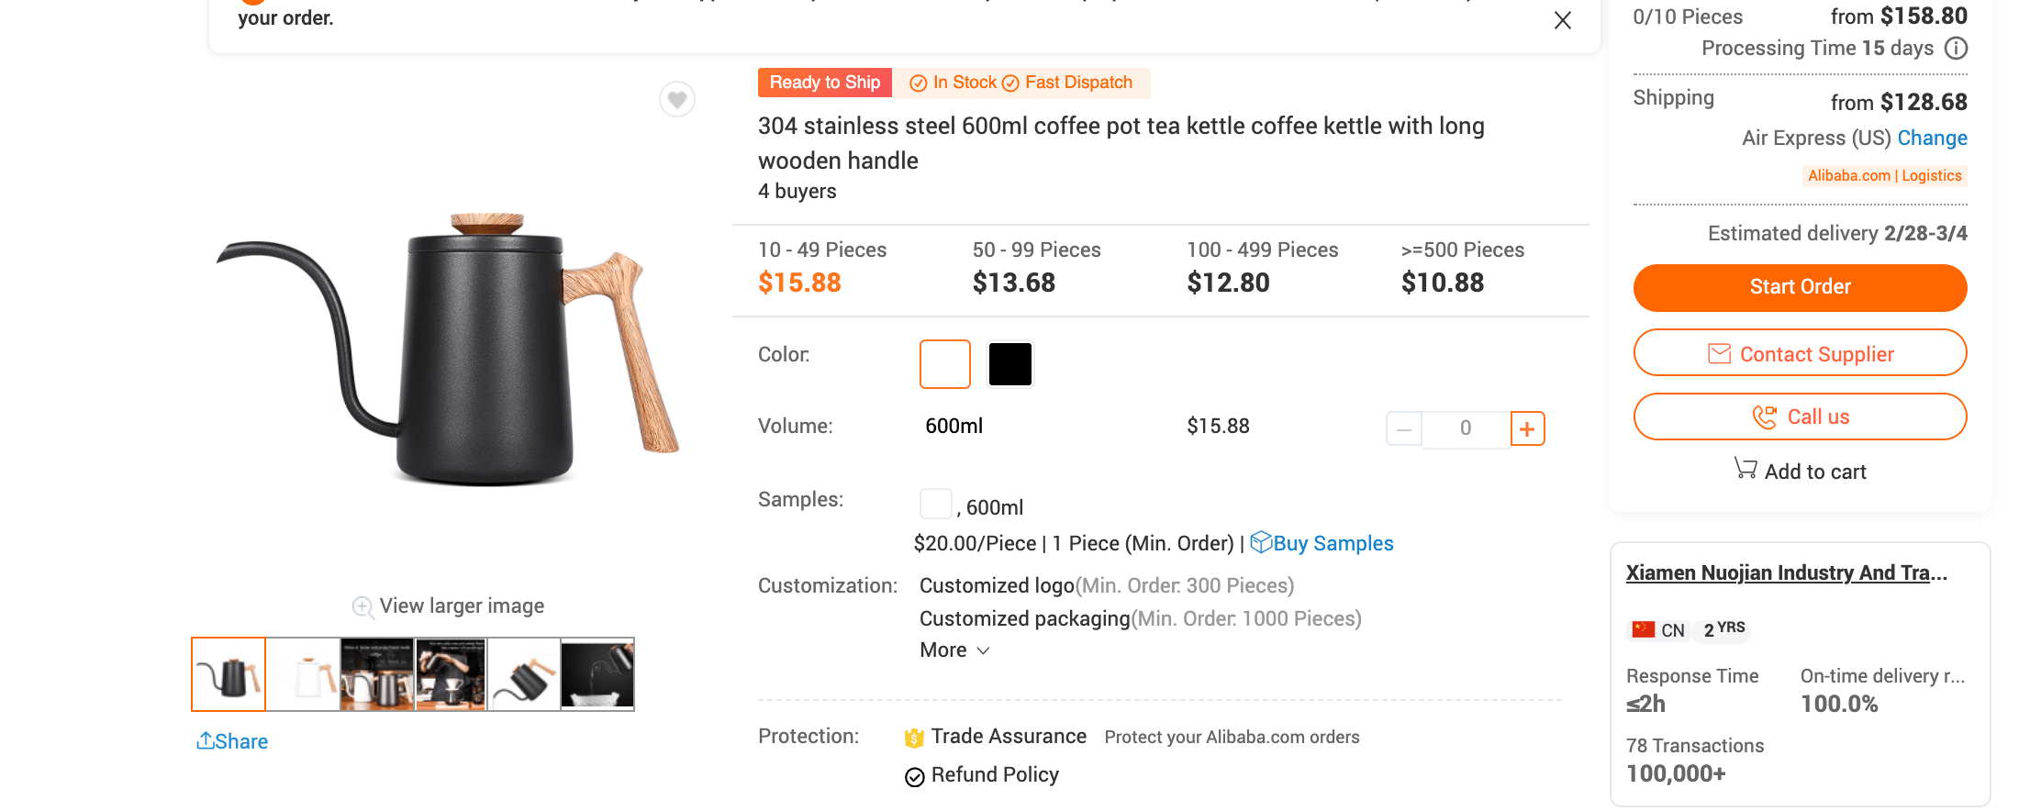The image size is (2030, 811).
Task: Increase quantity with plus button
Action: (x=1527, y=428)
